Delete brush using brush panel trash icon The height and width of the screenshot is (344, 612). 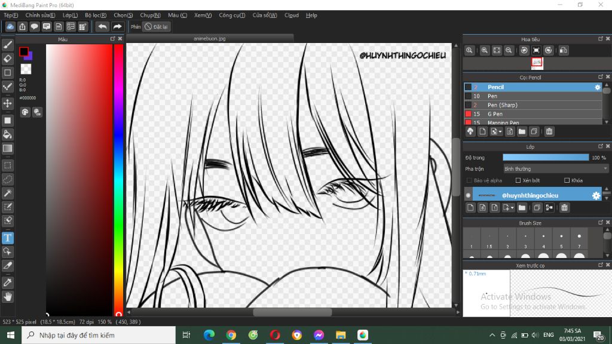coord(549,131)
